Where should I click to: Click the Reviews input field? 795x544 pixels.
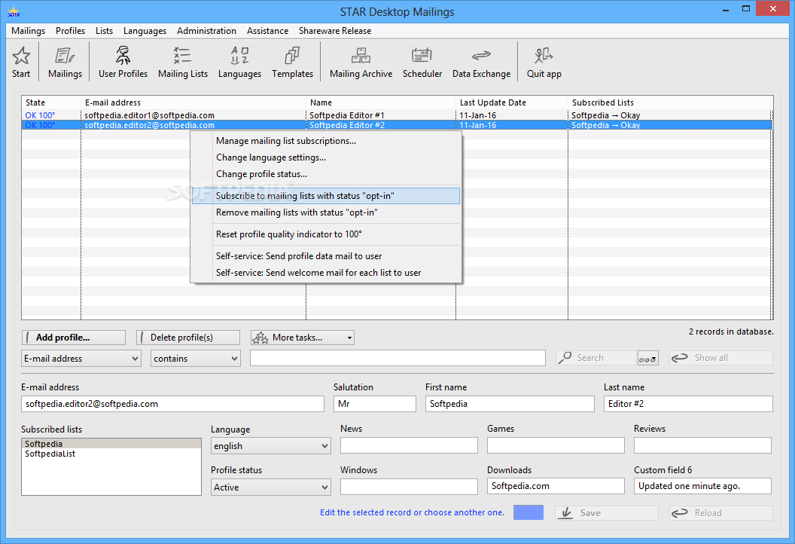pos(702,445)
